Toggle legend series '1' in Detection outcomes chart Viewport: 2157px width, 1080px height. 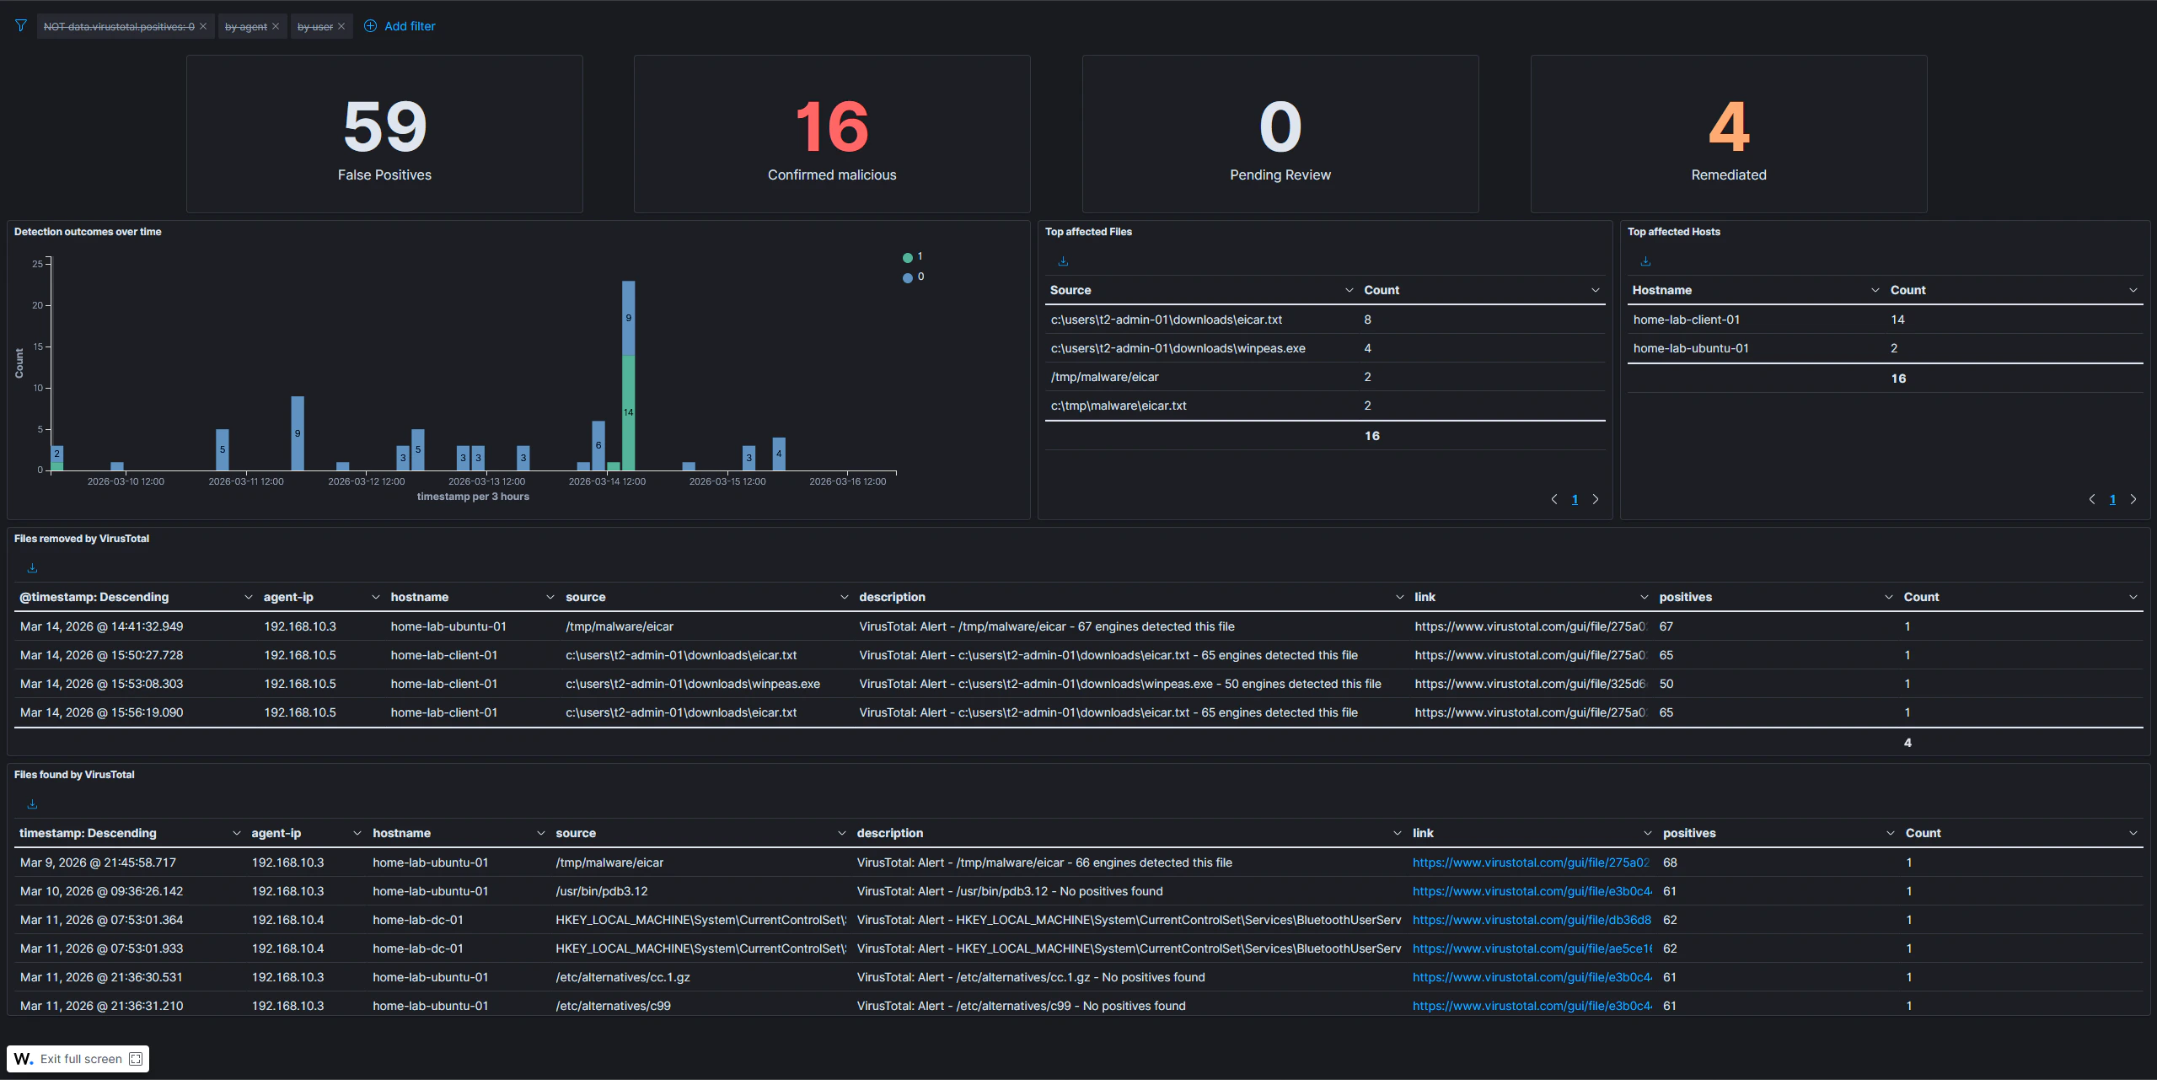tap(913, 256)
